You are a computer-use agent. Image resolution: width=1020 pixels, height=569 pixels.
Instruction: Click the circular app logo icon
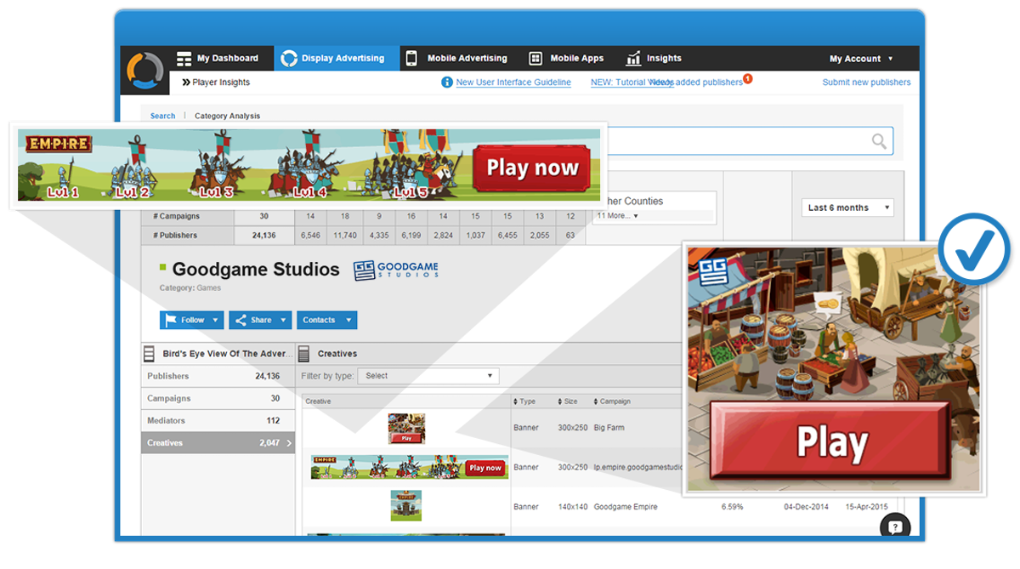point(146,71)
